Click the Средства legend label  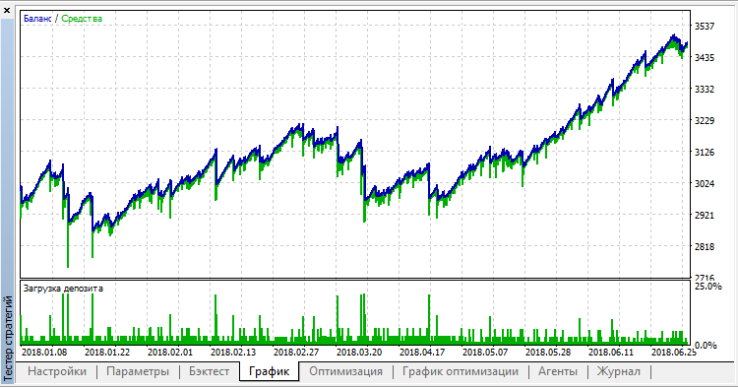(82, 19)
